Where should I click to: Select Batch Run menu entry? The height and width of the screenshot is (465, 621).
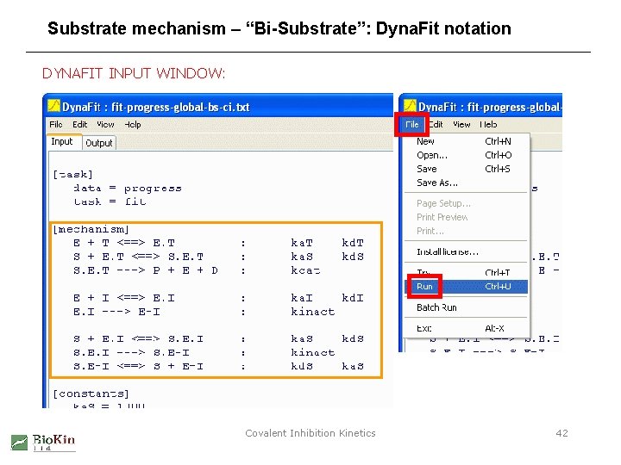tap(466, 307)
